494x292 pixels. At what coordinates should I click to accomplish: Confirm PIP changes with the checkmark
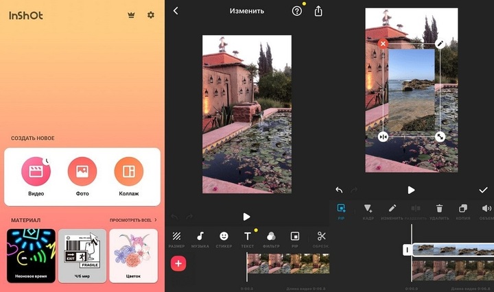(483, 190)
